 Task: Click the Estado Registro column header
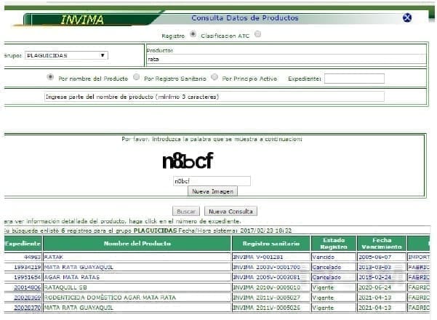click(x=334, y=244)
